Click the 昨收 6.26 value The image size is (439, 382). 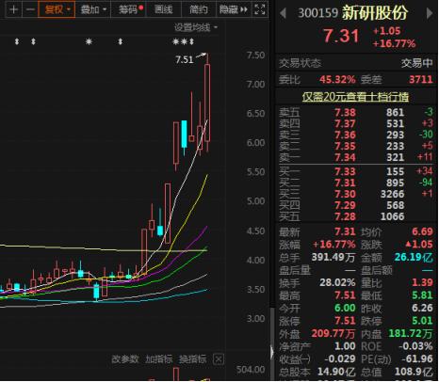click(422, 308)
